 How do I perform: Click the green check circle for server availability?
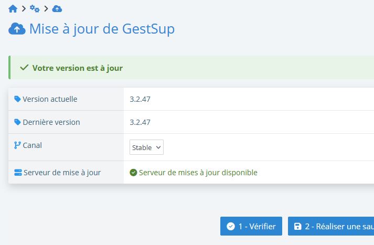click(x=133, y=173)
